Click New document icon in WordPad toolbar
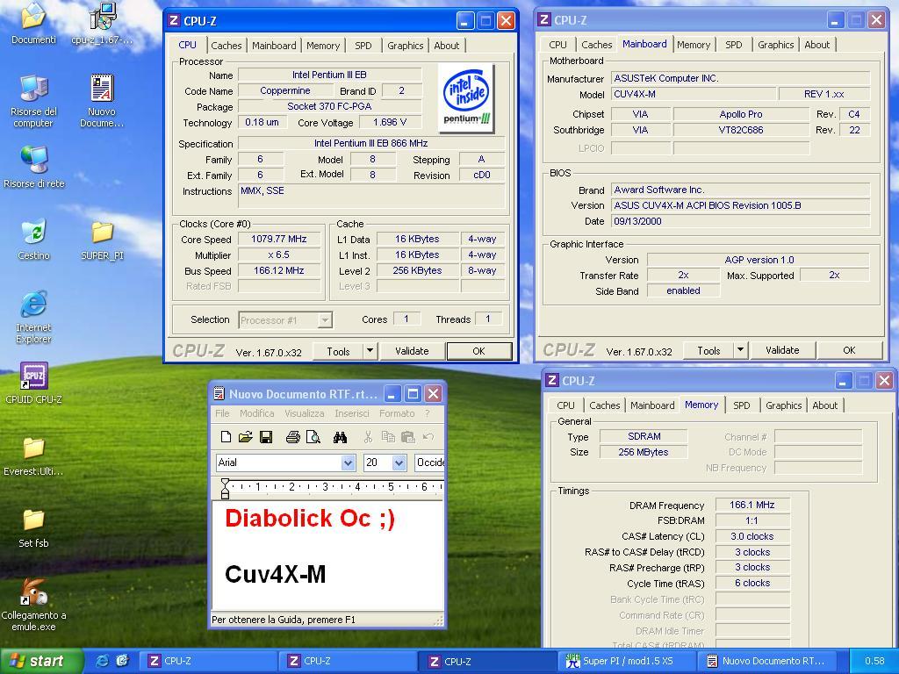Viewport: 899px width, 674px height. [226, 437]
